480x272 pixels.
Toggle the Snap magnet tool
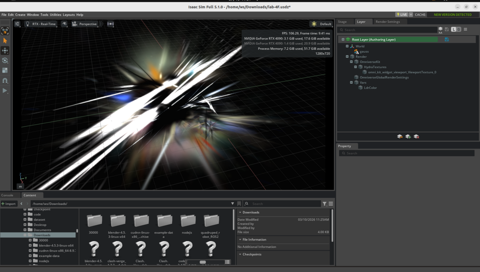pos(5,81)
